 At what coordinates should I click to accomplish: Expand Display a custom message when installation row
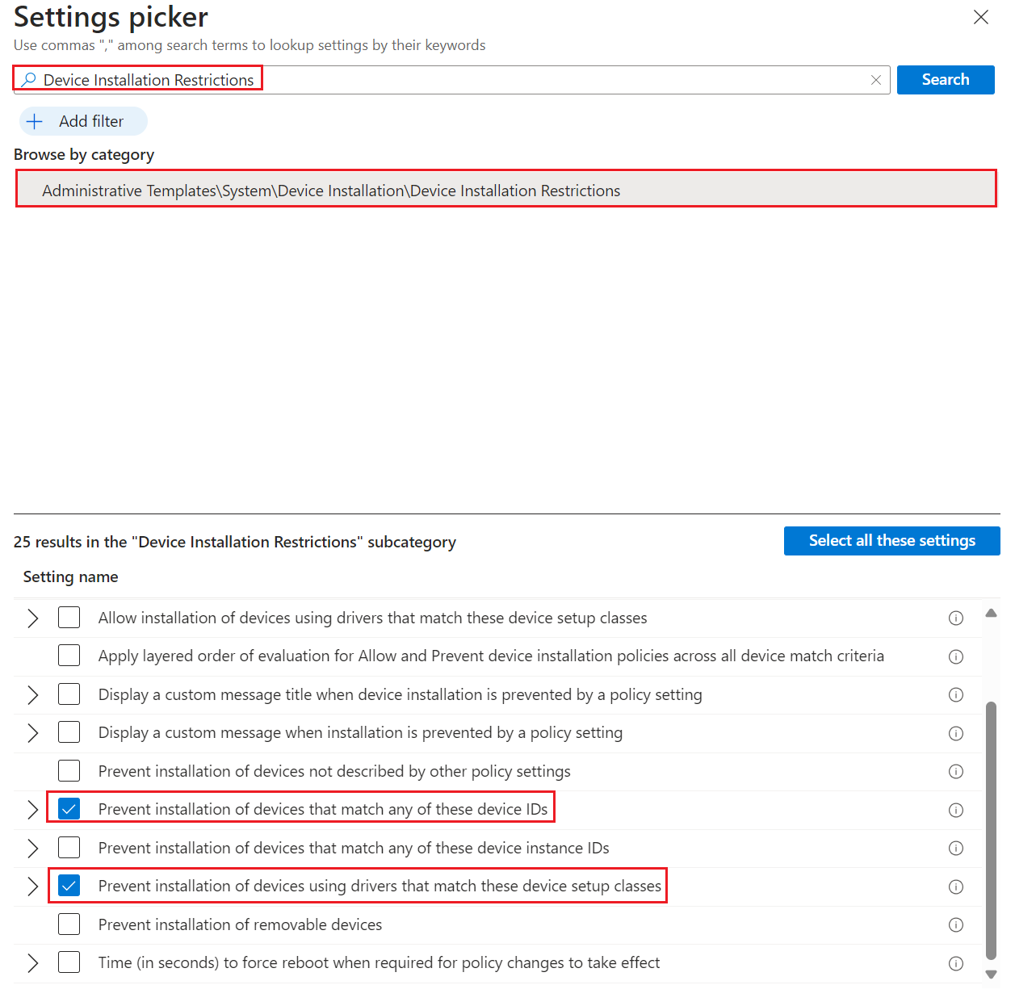tap(32, 732)
